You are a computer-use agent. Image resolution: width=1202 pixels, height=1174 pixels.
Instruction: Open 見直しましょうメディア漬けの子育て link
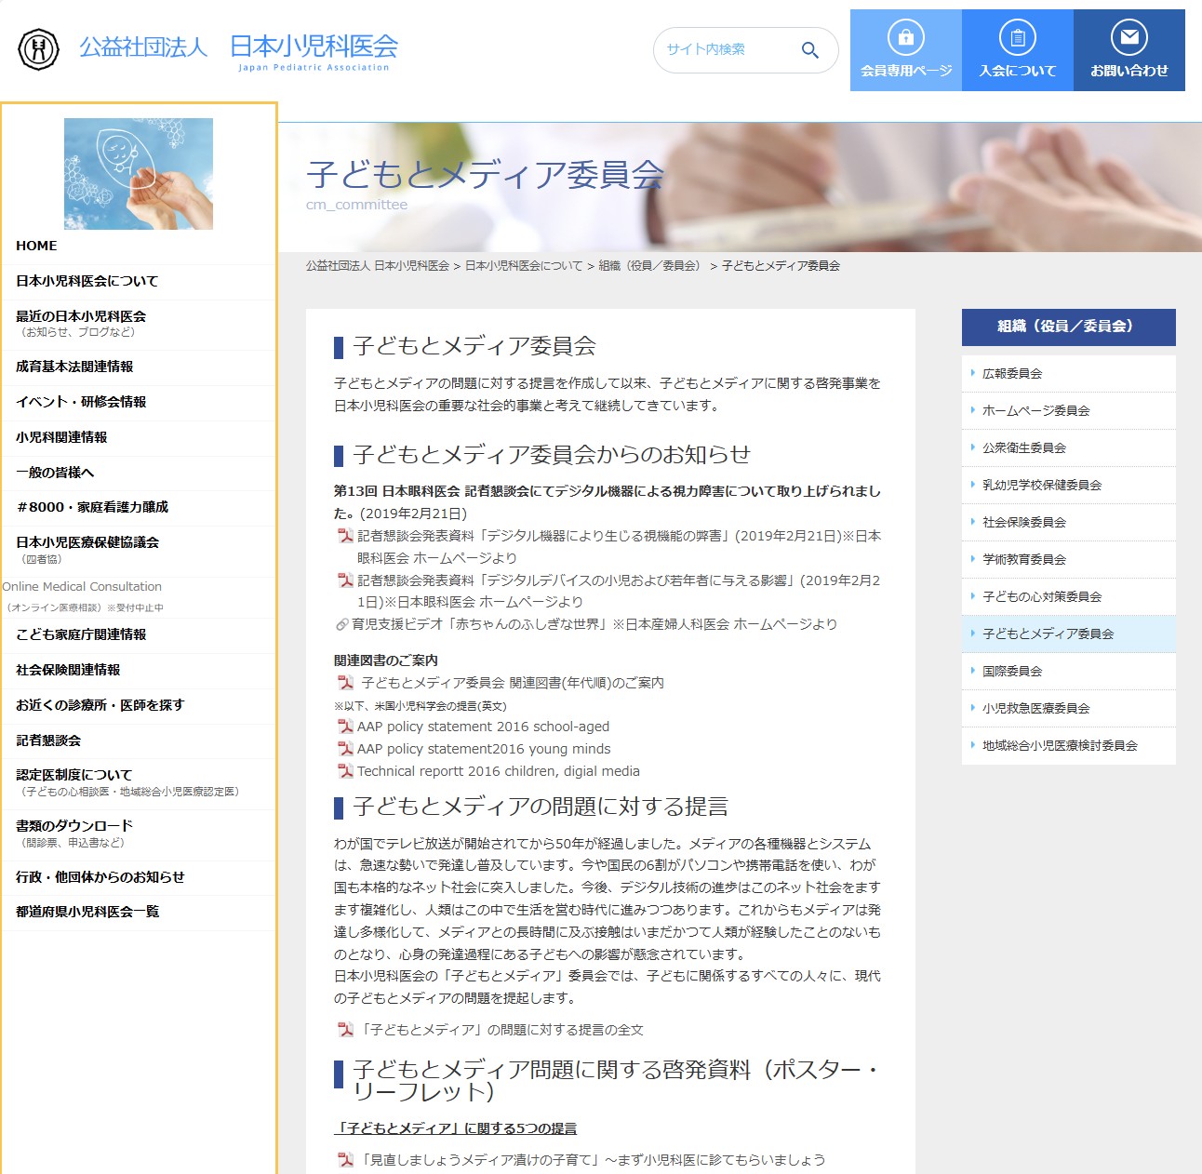click(593, 1160)
